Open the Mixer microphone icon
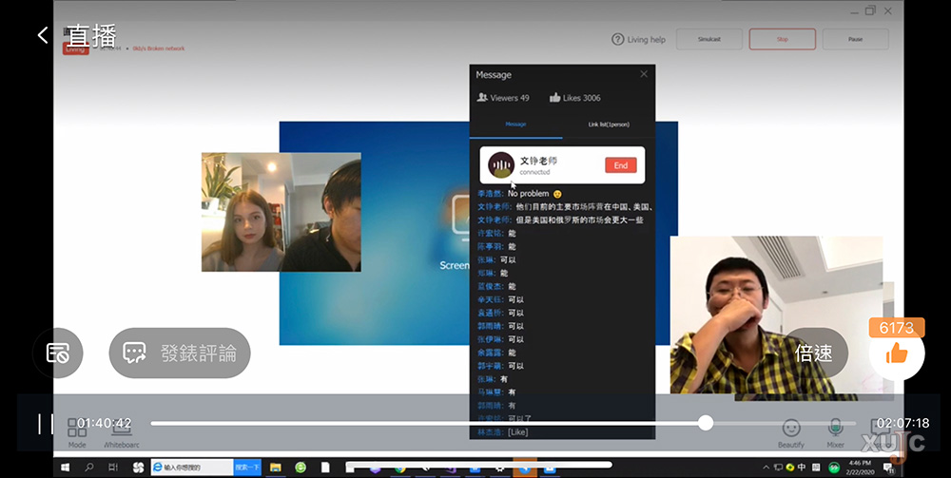Viewport: 951px width, 478px height. coord(835,429)
